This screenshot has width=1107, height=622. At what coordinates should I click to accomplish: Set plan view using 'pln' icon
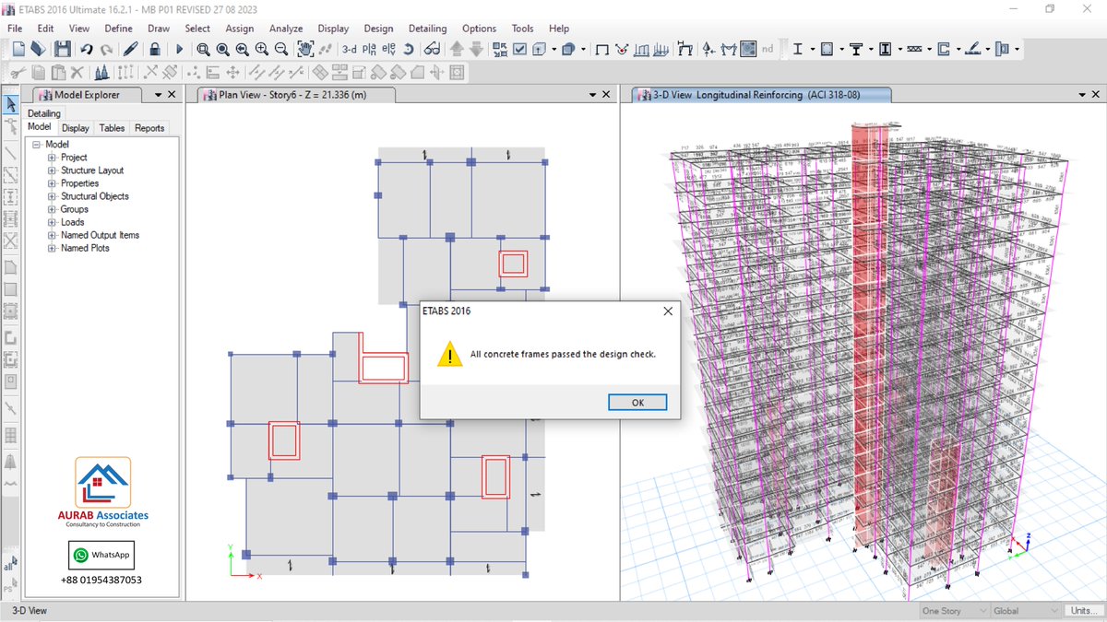coord(369,50)
